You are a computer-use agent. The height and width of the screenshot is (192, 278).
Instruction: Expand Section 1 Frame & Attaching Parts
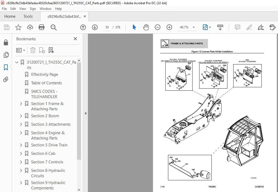(21, 104)
